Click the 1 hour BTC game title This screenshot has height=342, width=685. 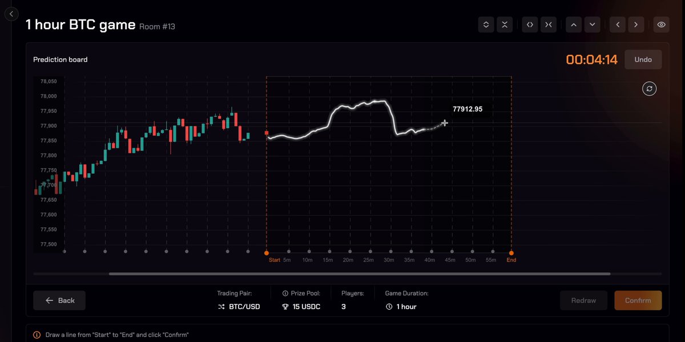(x=80, y=25)
